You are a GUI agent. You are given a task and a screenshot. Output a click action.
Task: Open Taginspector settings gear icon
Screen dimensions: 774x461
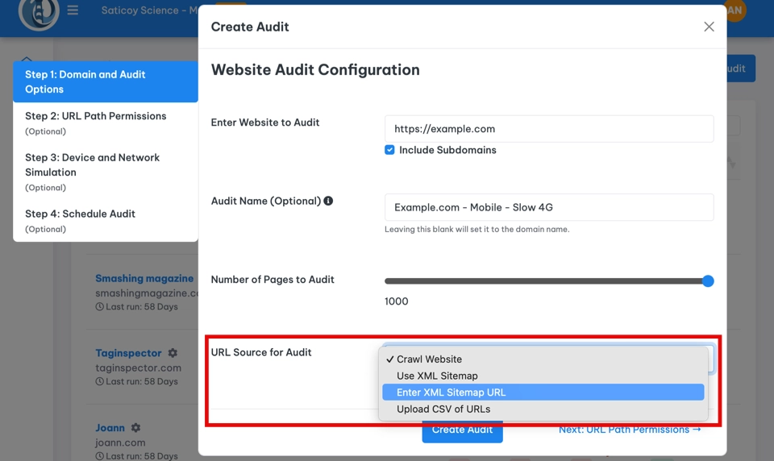click(x=173, y=353)
